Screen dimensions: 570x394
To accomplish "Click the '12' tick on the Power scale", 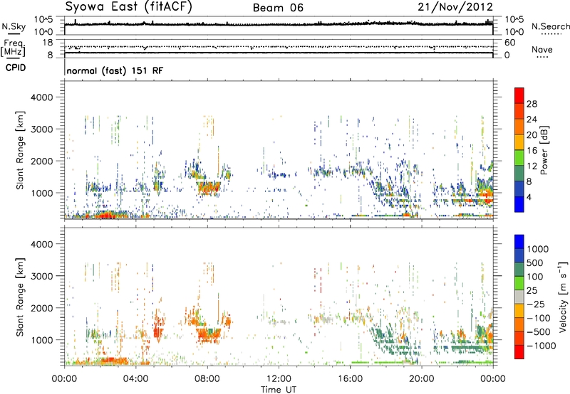I will click(x=532, y=166).
